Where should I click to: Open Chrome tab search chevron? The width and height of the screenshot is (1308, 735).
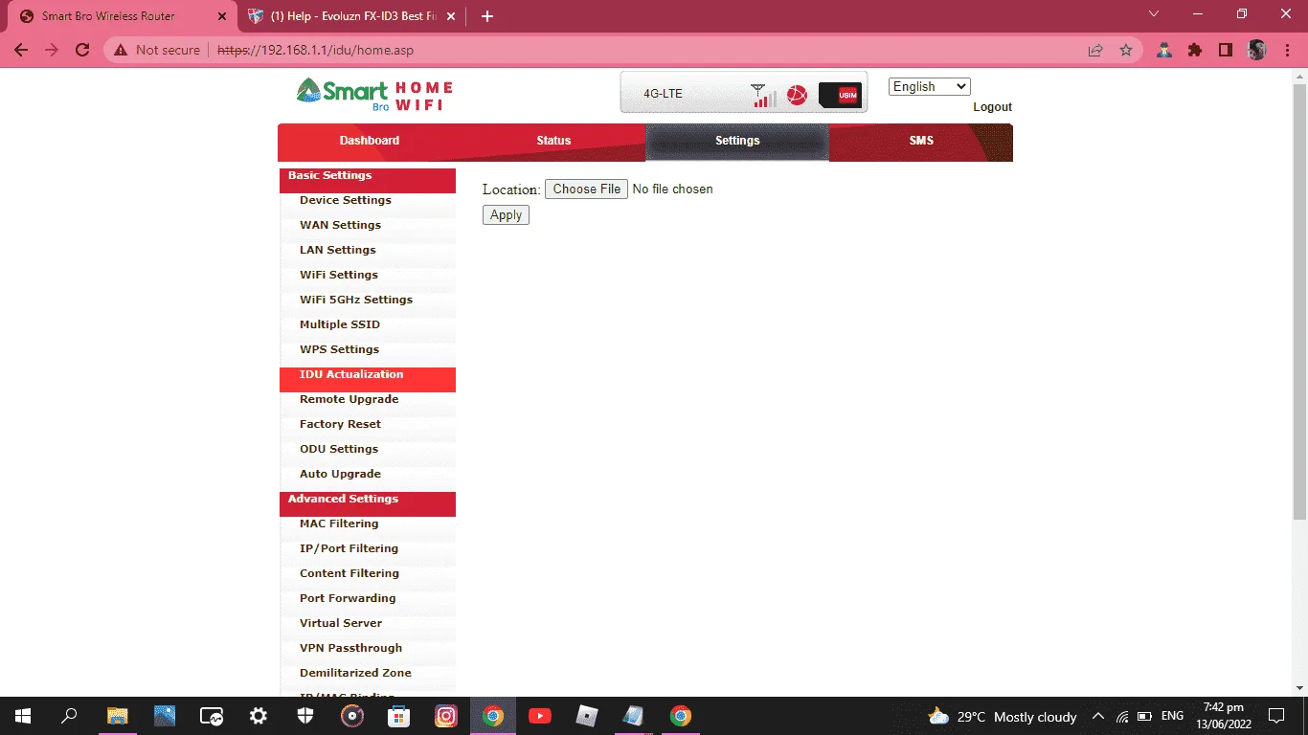(x=1154, y=14)
